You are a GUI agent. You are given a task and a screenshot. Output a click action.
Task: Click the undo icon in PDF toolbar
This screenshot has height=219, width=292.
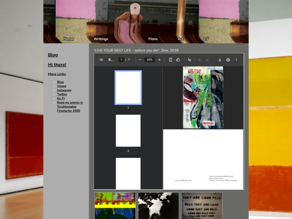[200, 60]
